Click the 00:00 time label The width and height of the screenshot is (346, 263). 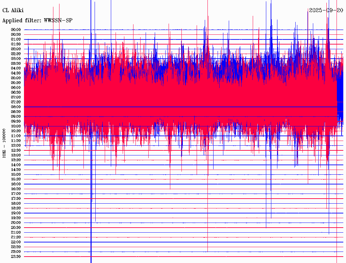[16, 30]
